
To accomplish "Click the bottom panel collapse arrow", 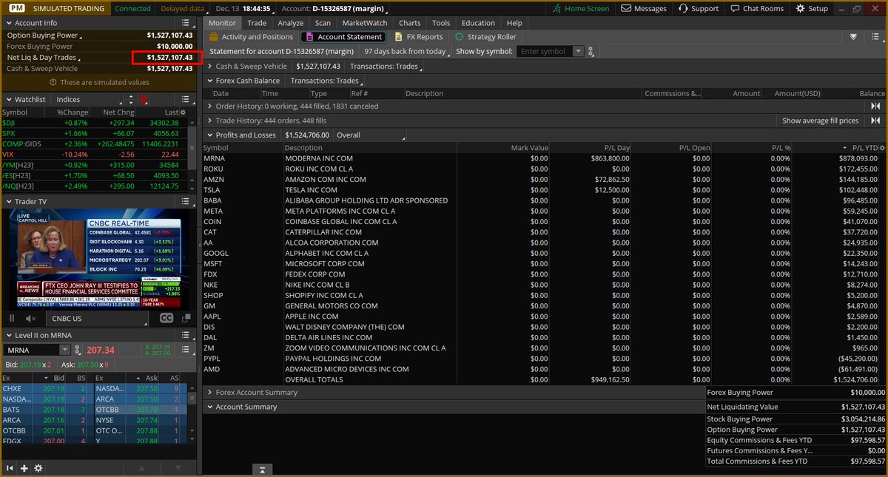I will coord(263,470).
